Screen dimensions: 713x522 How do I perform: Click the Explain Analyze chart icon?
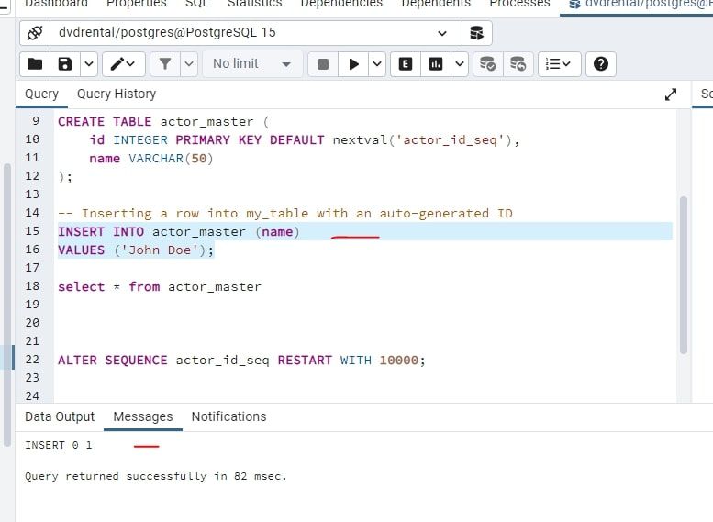(436, 63)
